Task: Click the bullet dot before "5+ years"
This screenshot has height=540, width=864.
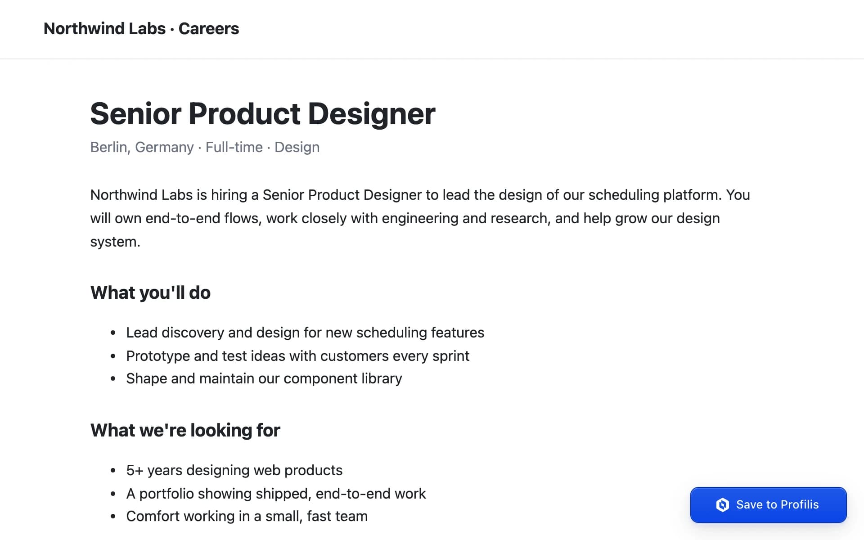Action: (x=113, y=471)
